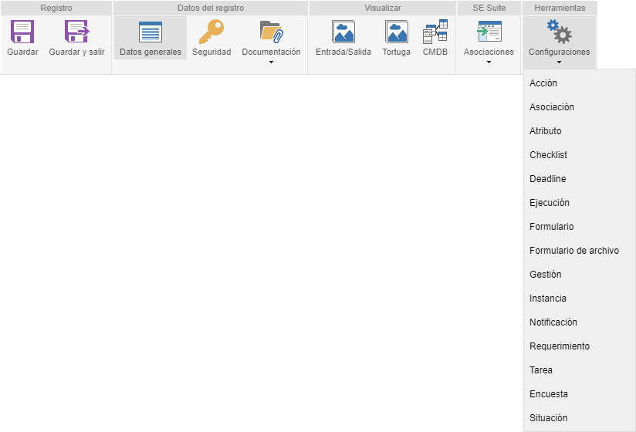Click the Guardar floppy disk icon

tap(22, 32)
